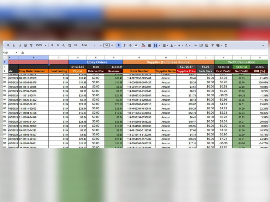Select column B header

click(33, 58)
